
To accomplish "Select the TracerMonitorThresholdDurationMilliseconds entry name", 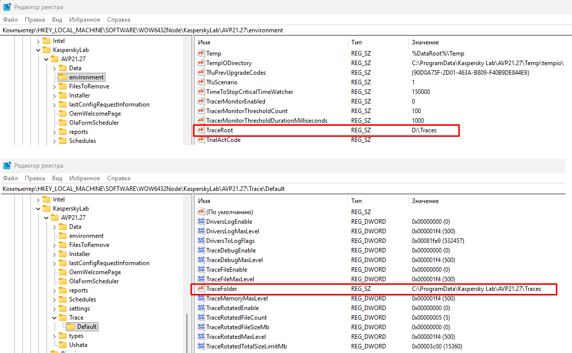I will coord(267,121).
